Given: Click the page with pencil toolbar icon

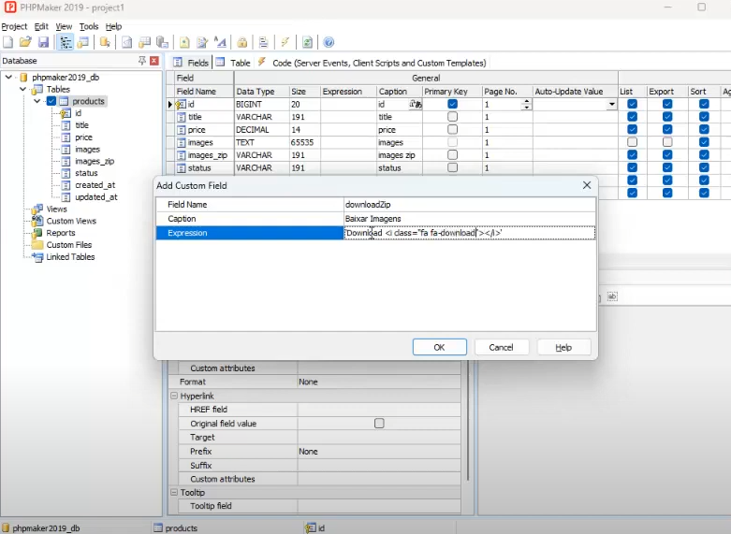Looking at the screenshot, I should 202,42.
